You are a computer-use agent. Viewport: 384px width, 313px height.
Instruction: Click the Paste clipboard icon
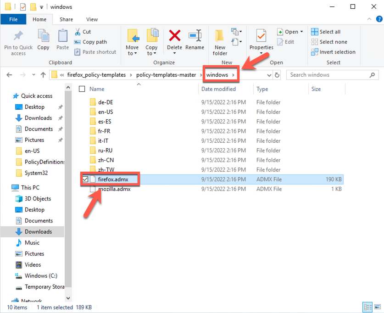(63, 36)
